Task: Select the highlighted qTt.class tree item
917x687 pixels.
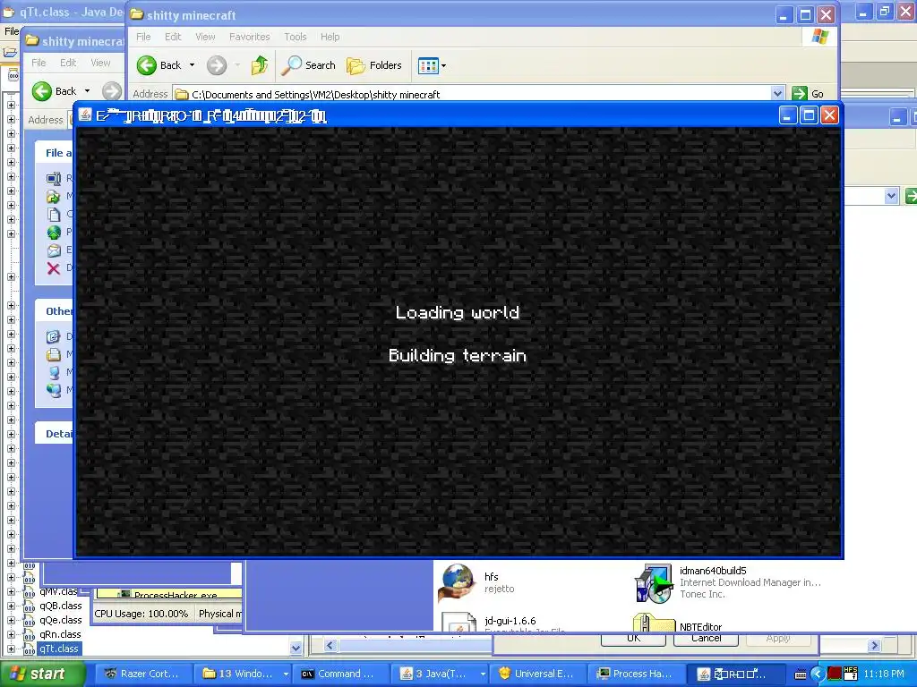Action: pyautogui.click(x=59, y=649)
